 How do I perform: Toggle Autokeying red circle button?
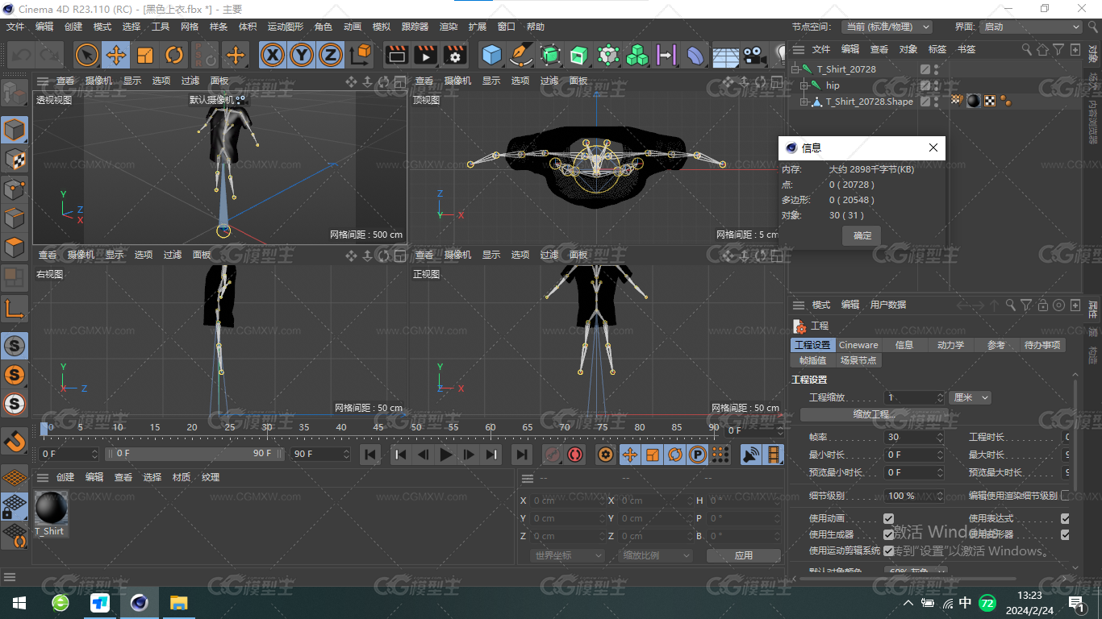575,455
